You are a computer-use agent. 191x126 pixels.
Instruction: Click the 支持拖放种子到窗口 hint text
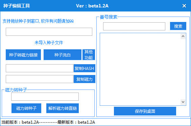(x=38, y=21)
